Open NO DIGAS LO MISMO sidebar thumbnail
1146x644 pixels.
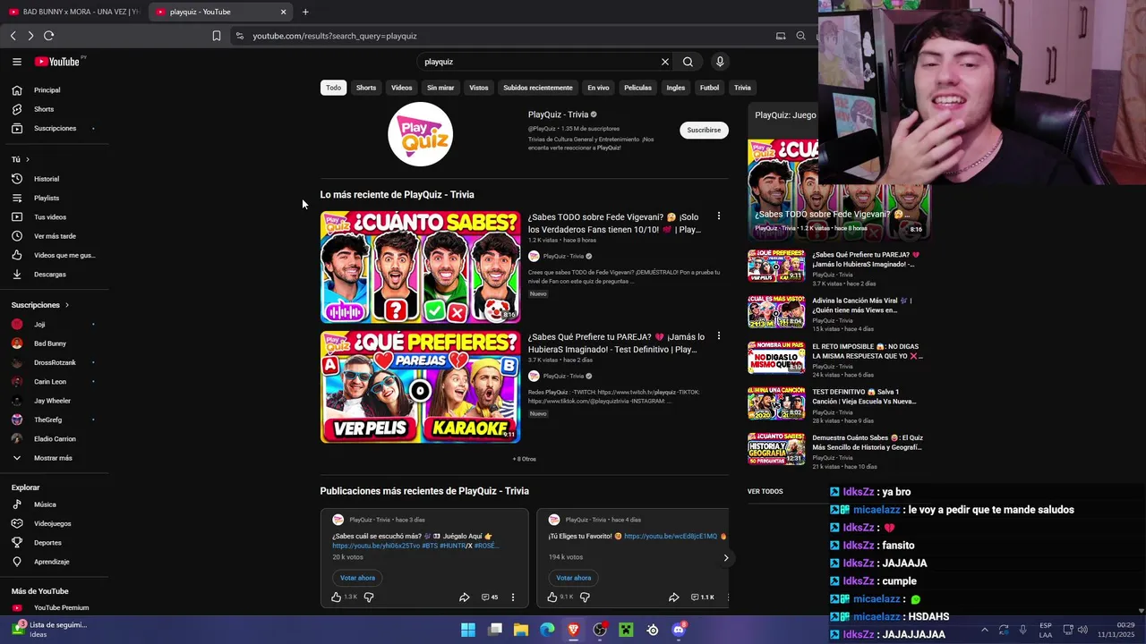[776, 357]
